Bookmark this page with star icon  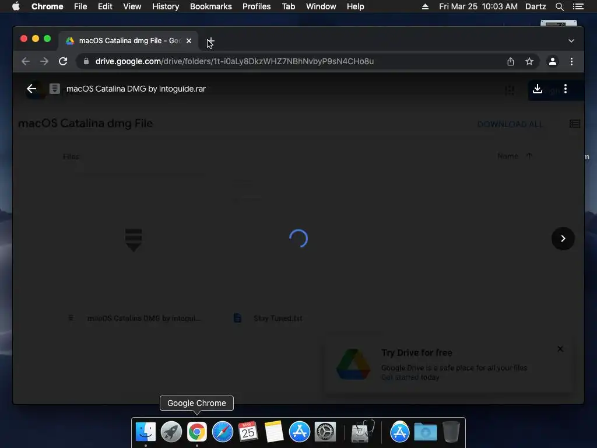(529, 61)
